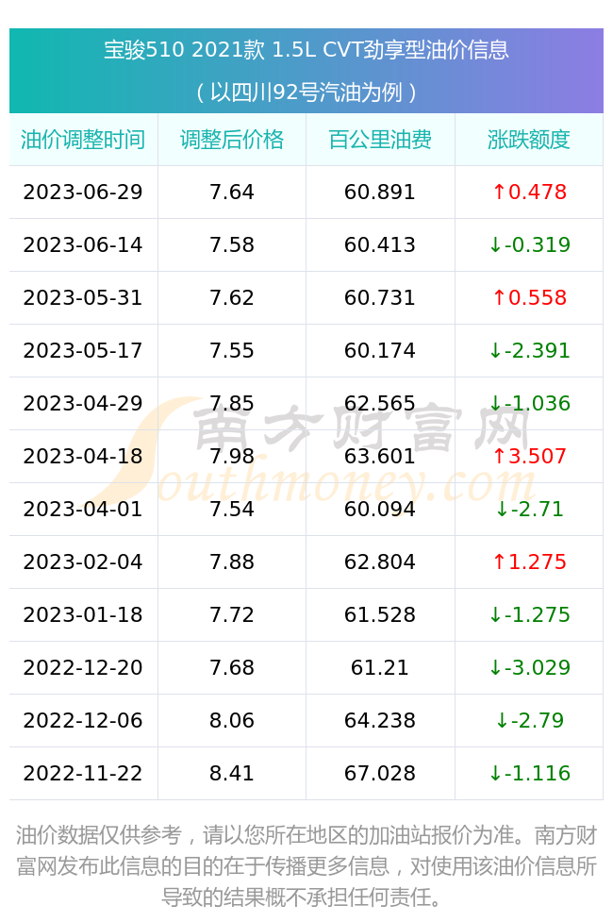613x922 pixels.
Task: Click the 油价数据仅供参考 disclaimer text
Action: pyautogui.click(x=99, y=835)
